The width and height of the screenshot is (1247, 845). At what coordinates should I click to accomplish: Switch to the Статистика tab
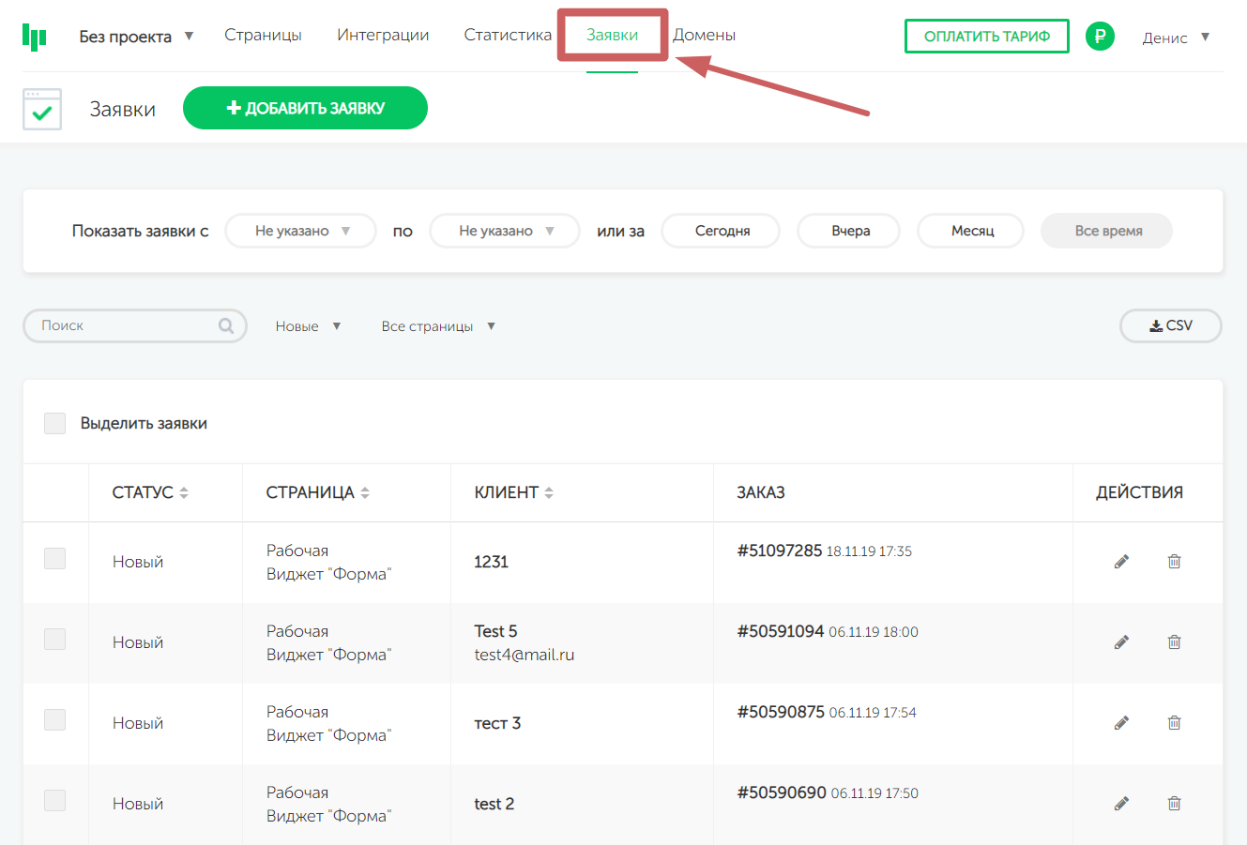(508, 35)
